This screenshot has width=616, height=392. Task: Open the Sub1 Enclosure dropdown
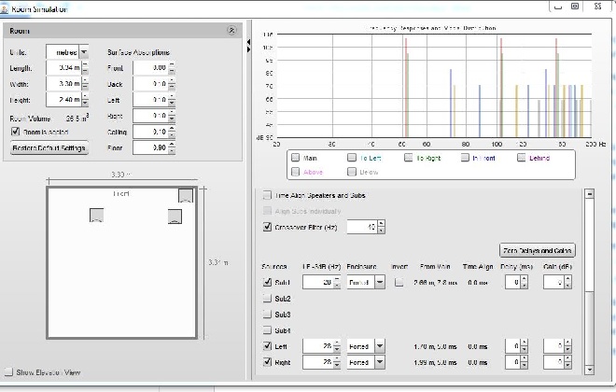380,282
